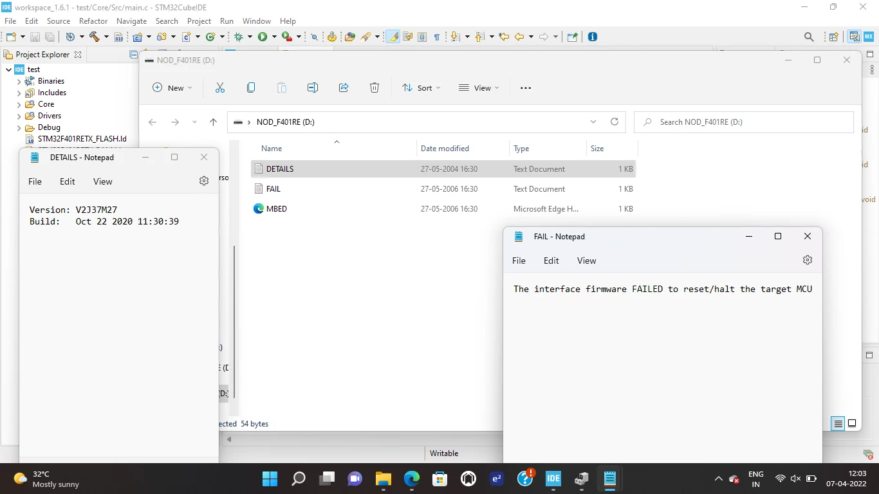Click the Refresh icon next to address bar
Image resolution: width=879 pixels, height=494 pixels.
(x=615, y=122)
